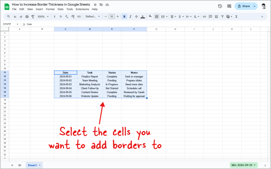Click the Google Sheets home logo
This screenshot has height=169, width=271.
coord(7,7)
